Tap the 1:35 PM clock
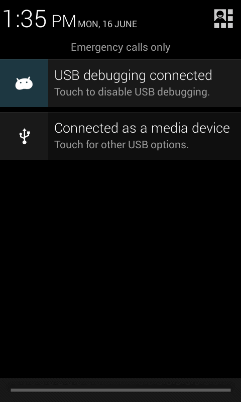 [x=39, y=19]
